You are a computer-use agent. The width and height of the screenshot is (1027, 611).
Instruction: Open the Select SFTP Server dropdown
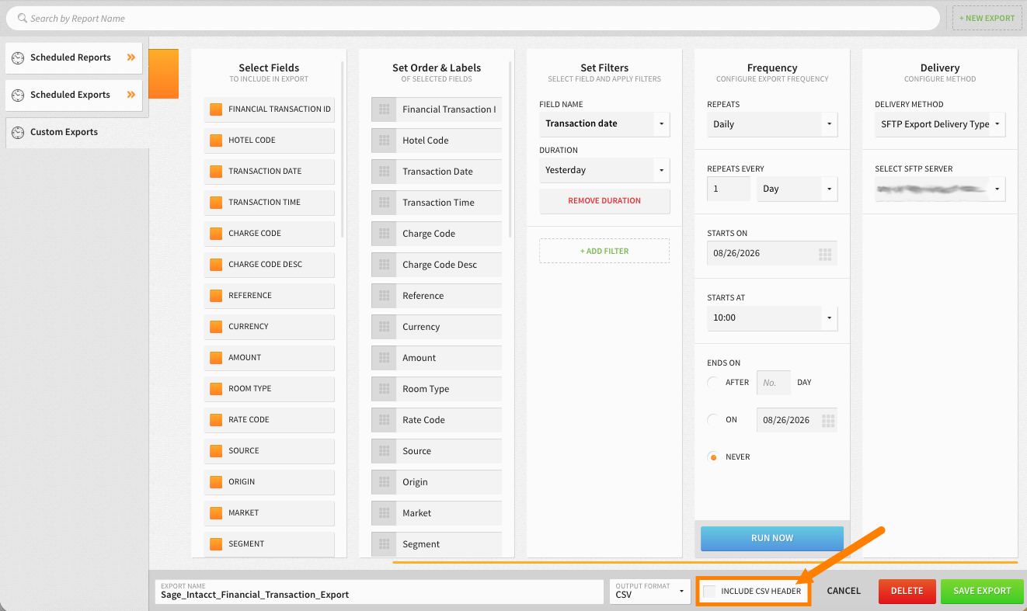click(940, 189)
